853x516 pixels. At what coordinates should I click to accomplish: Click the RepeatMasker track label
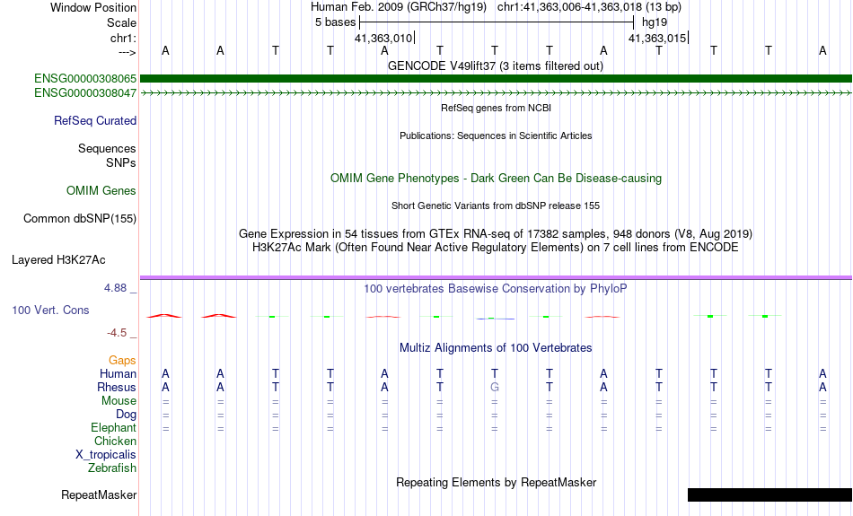99,494
